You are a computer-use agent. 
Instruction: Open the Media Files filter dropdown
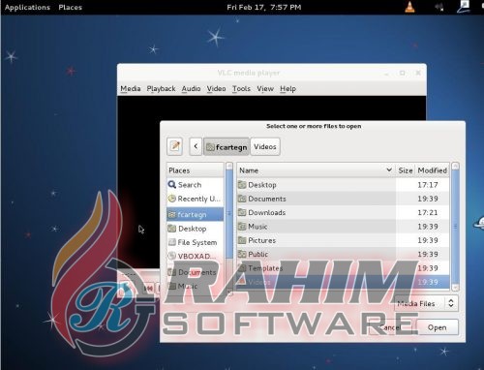coord(426,303)
